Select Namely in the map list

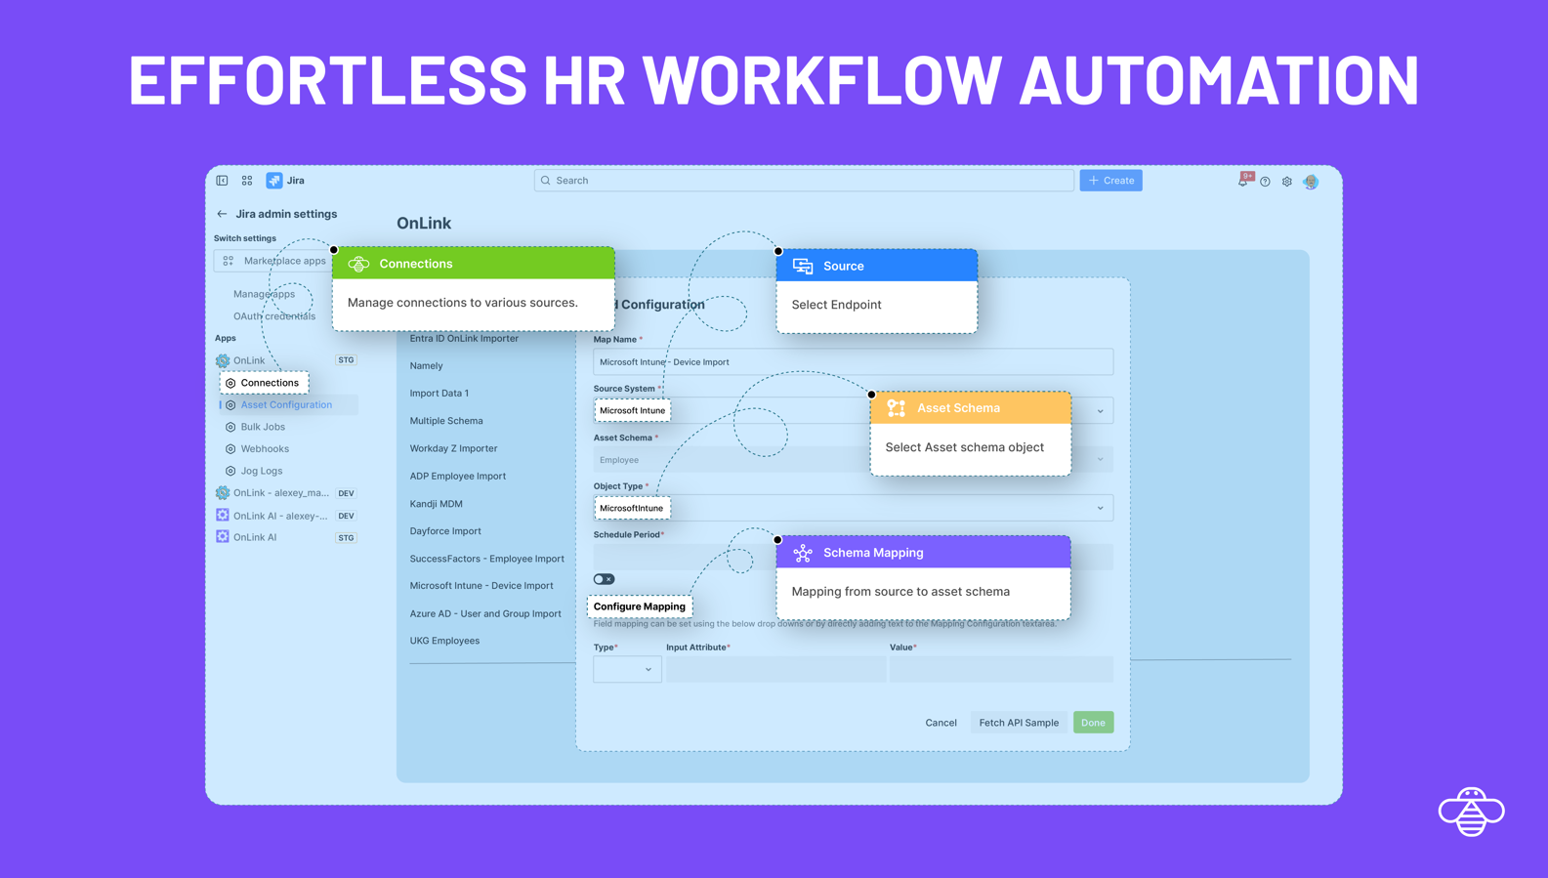click(x=427, y=366)
